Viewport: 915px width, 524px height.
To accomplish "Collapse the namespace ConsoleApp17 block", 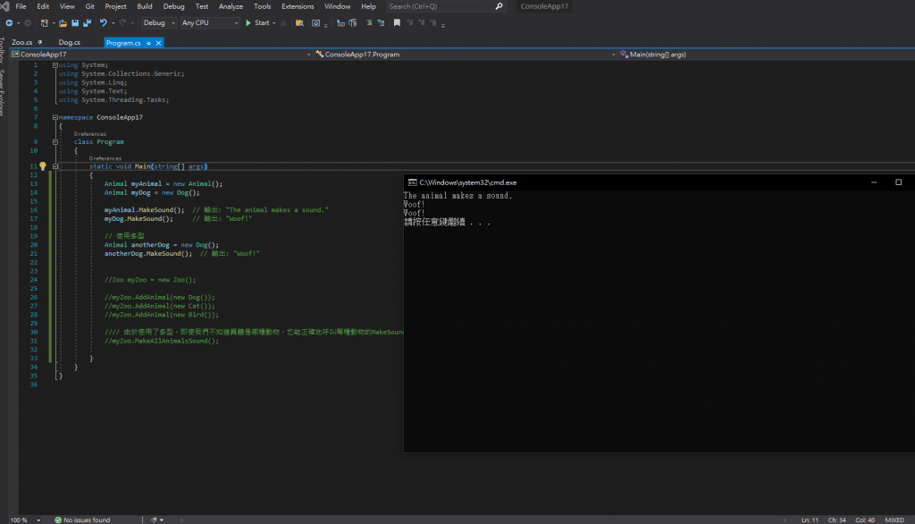I will point(55,117).
